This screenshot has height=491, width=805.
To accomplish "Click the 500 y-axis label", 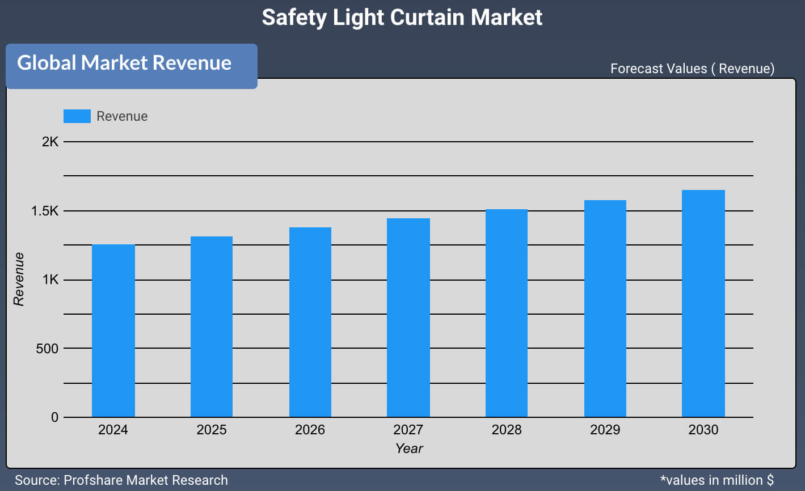I will 47,349.
